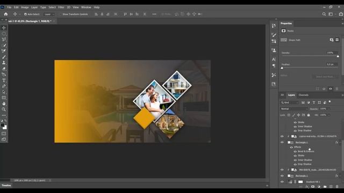Turn layer filtering on or off switch
Image resolution: width=344 pixels, height=193 pixels.
[329, 102]
